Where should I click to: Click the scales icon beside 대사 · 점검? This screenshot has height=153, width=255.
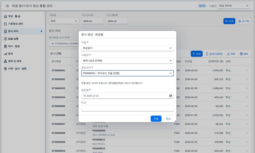[x=5, y=46]
